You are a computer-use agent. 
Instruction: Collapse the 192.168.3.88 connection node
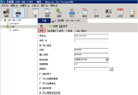1,20
